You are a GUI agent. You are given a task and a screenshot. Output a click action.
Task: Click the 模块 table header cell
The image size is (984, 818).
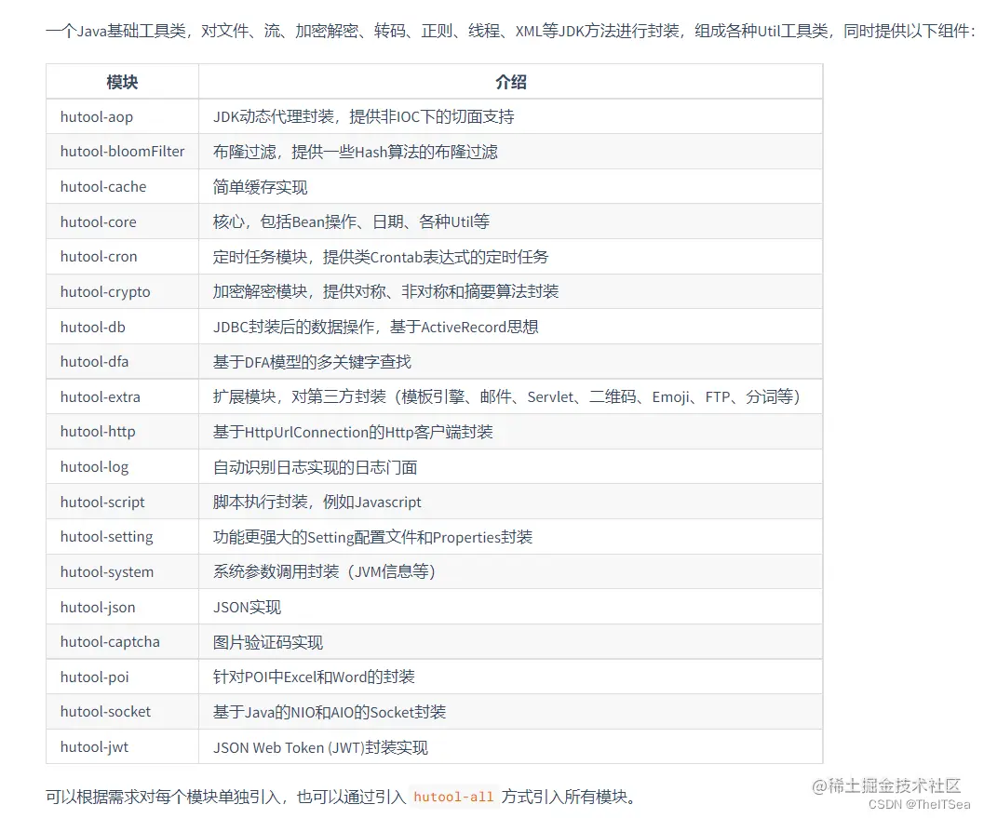[121, 82]
